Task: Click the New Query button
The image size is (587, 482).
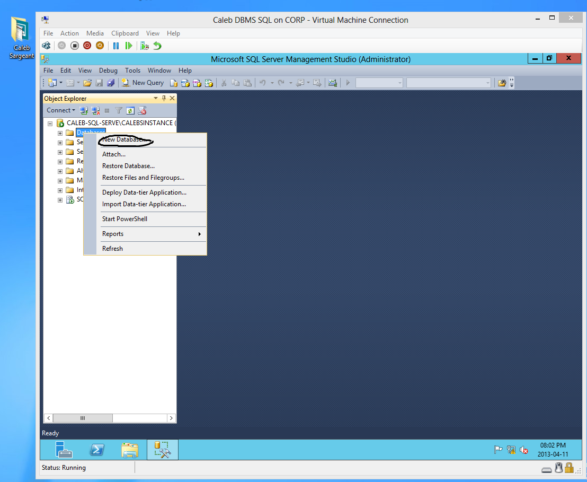Action: (143, 83)
